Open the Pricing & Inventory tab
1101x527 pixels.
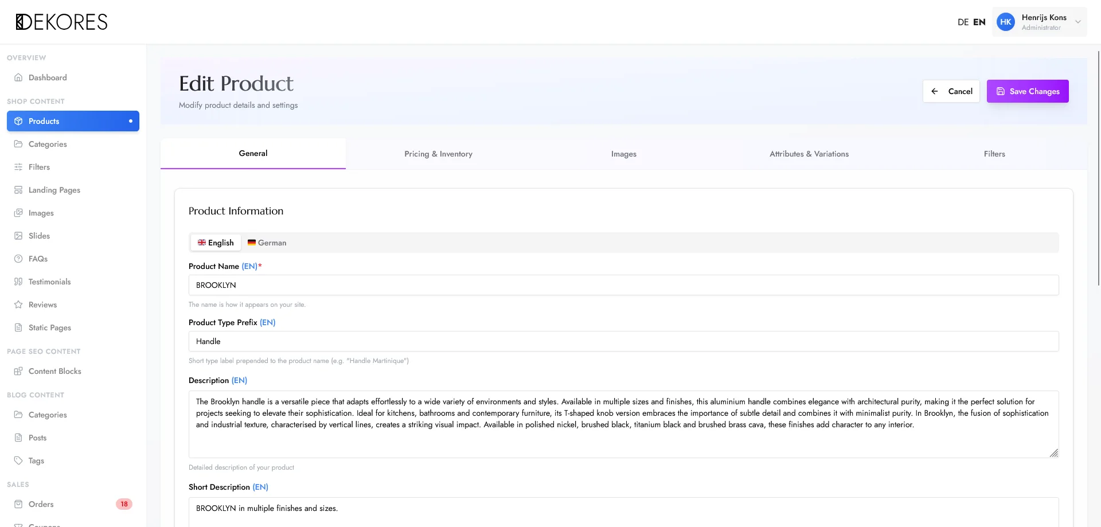[438, 154]
